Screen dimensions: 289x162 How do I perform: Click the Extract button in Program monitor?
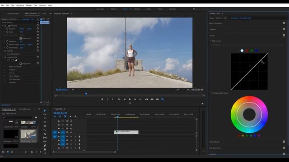pyautogui.click(x=152, y=99)
